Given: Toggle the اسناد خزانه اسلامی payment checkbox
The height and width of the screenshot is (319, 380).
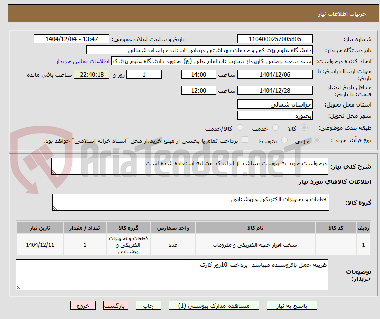Looking at the screenshot, I should [245, 140].
